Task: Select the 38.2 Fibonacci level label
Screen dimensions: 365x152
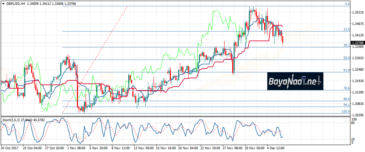Action: 346,45
